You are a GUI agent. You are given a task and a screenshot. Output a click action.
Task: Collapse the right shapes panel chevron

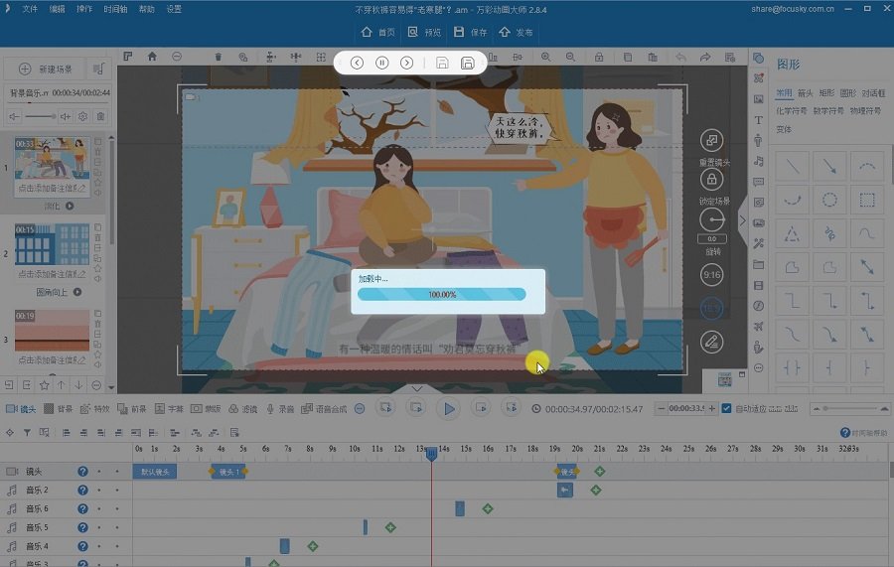[742, 220]
